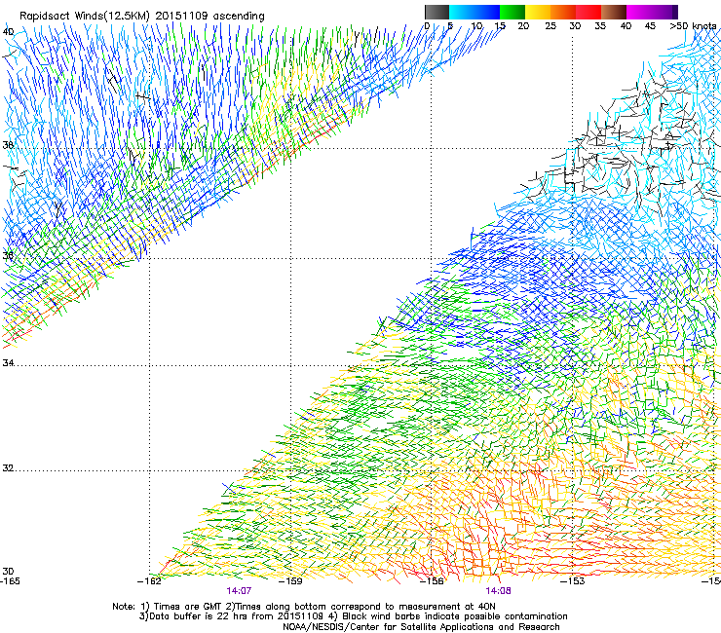Image resolution: width=721 pixels, height=633 pixels.
Task: Click the 'Data buffer is 22 hrs' note
Action: pyautogui.click(x=353, y=616)
